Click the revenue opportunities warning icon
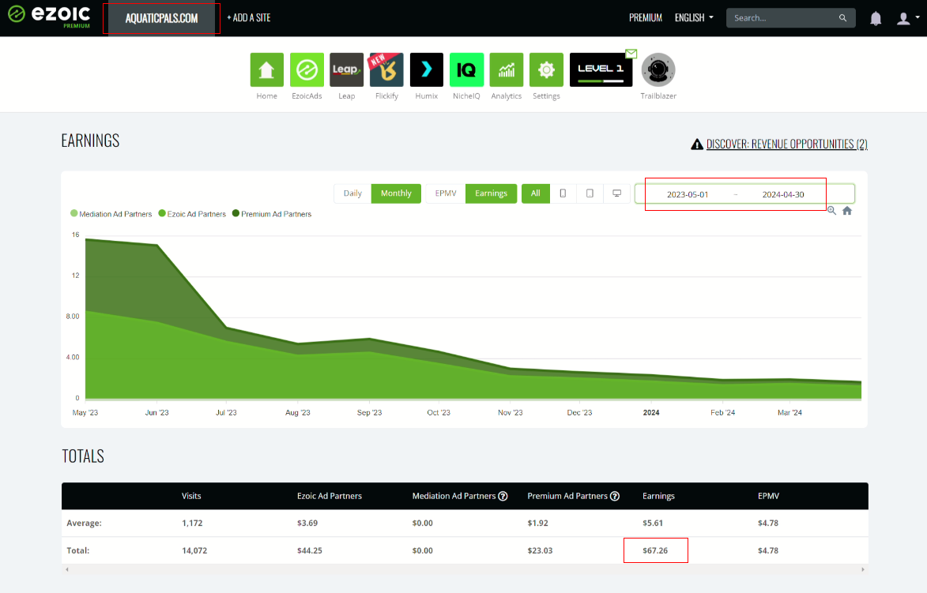Screen dimensions: 927x593 [x=697, y=144]
